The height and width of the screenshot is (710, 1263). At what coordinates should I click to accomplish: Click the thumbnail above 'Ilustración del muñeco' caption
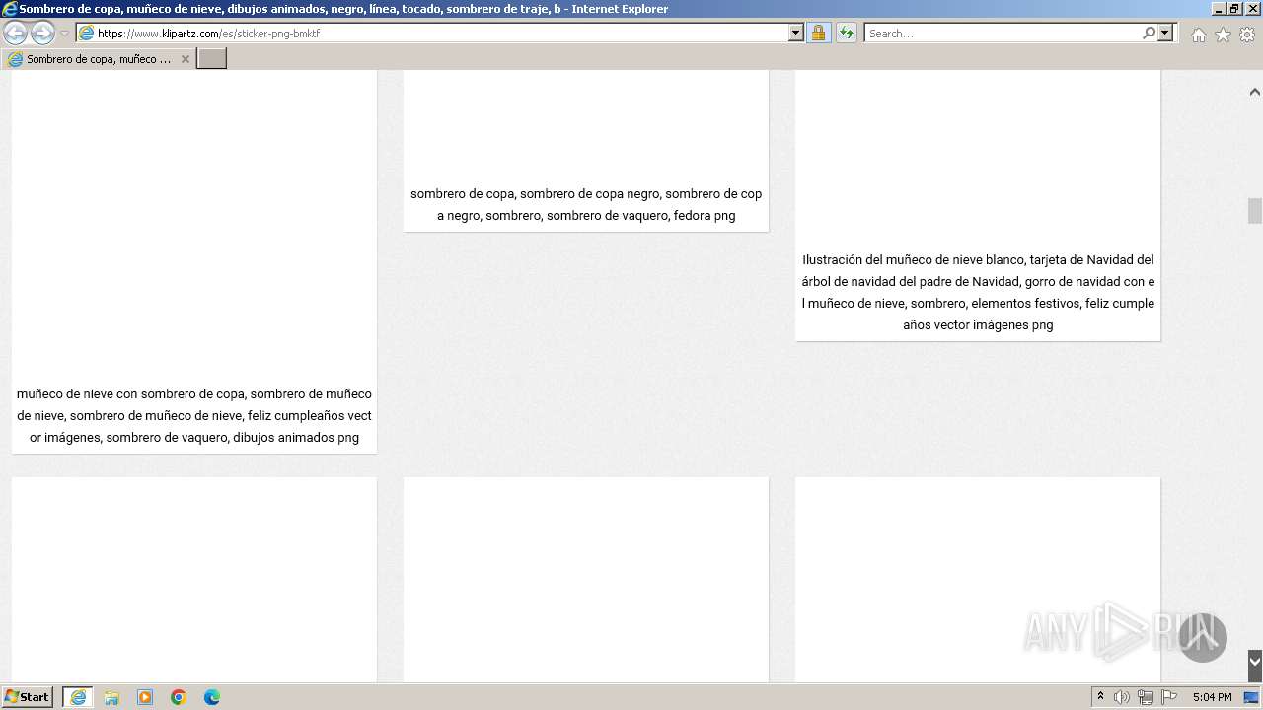pyautogui.click(x=978, y=157)
